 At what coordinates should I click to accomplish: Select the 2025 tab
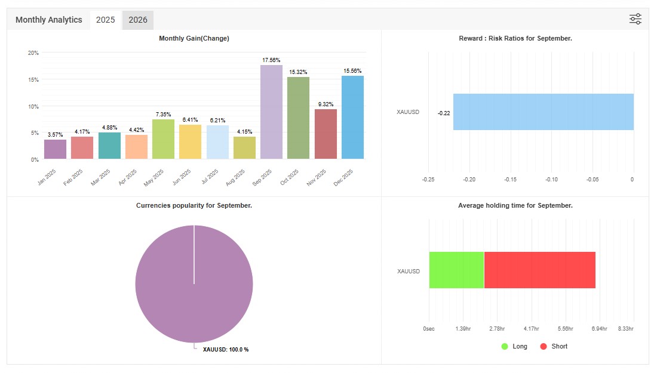click(x=105, y=20)
